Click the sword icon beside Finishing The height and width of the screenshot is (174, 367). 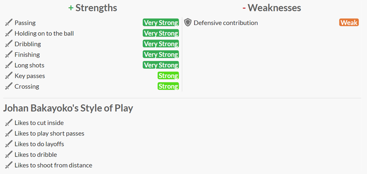[x=9, y=55]
